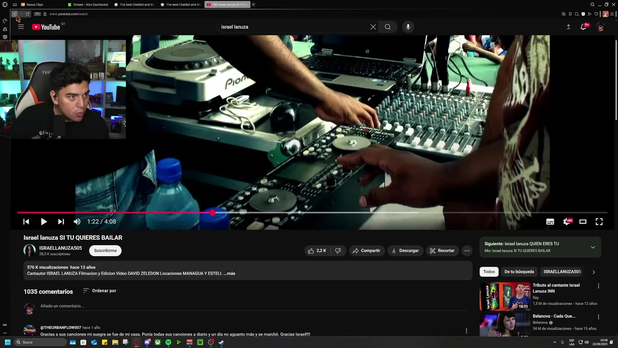
Task: Go to the previous video
Action: (x=26, y=221)
